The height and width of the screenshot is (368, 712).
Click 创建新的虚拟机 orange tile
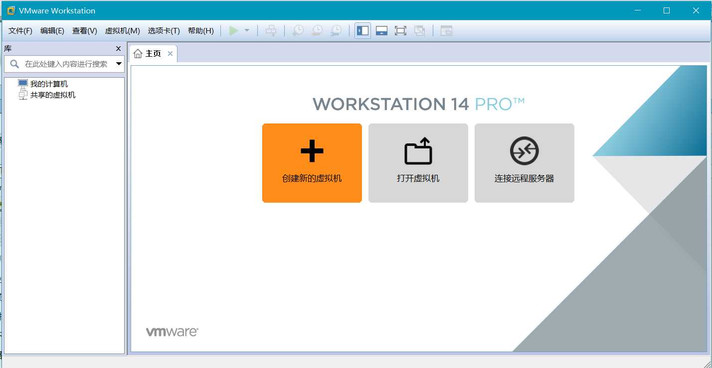click(x=312, y=163)
